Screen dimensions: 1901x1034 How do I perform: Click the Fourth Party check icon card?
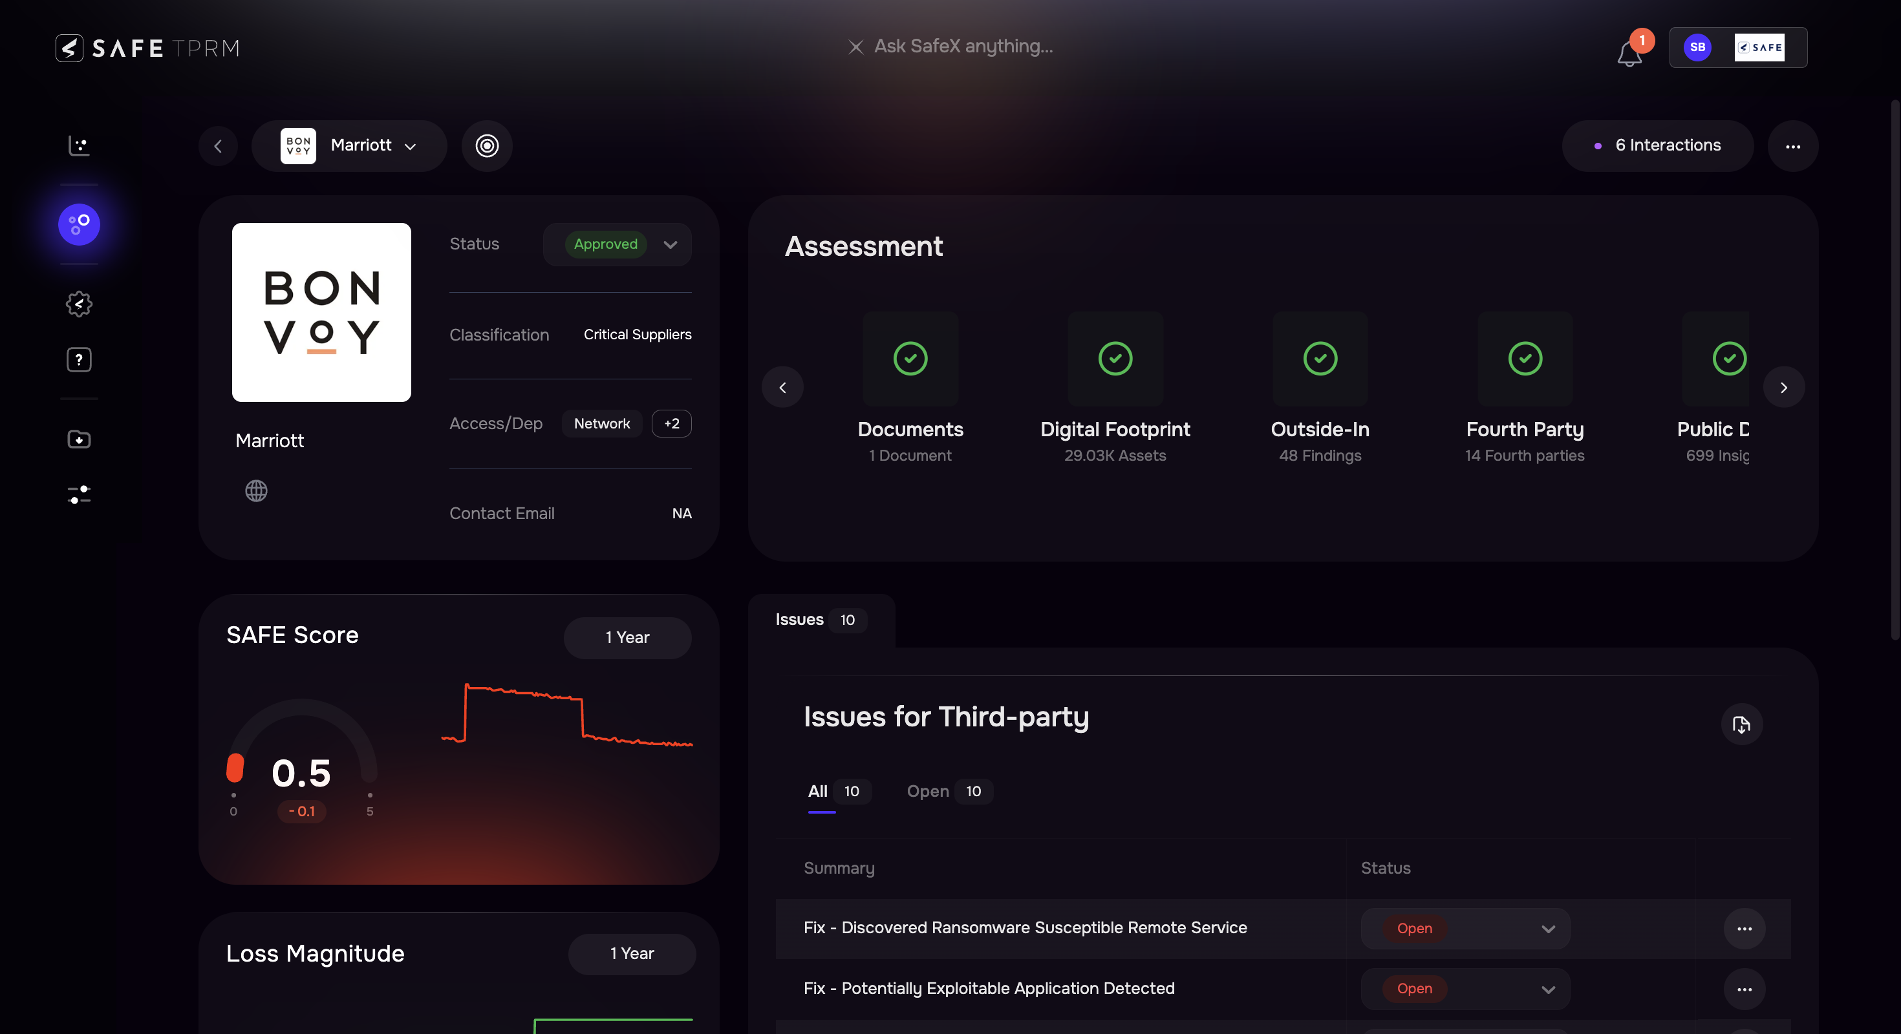(1525, 359)
